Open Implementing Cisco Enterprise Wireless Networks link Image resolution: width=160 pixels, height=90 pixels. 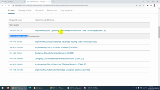coord(60,64)
